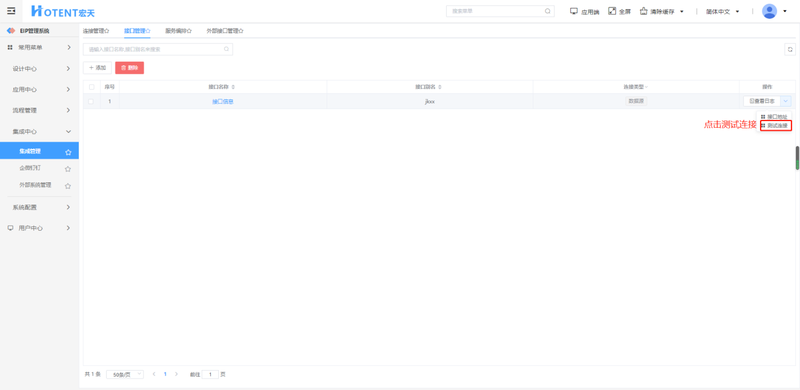Image resolution: width=800 pixels, height=390 pixels.
Task: Choose 测试连接 from the dropdown menu
Action: pyautogui.click(x=775, y=125)
